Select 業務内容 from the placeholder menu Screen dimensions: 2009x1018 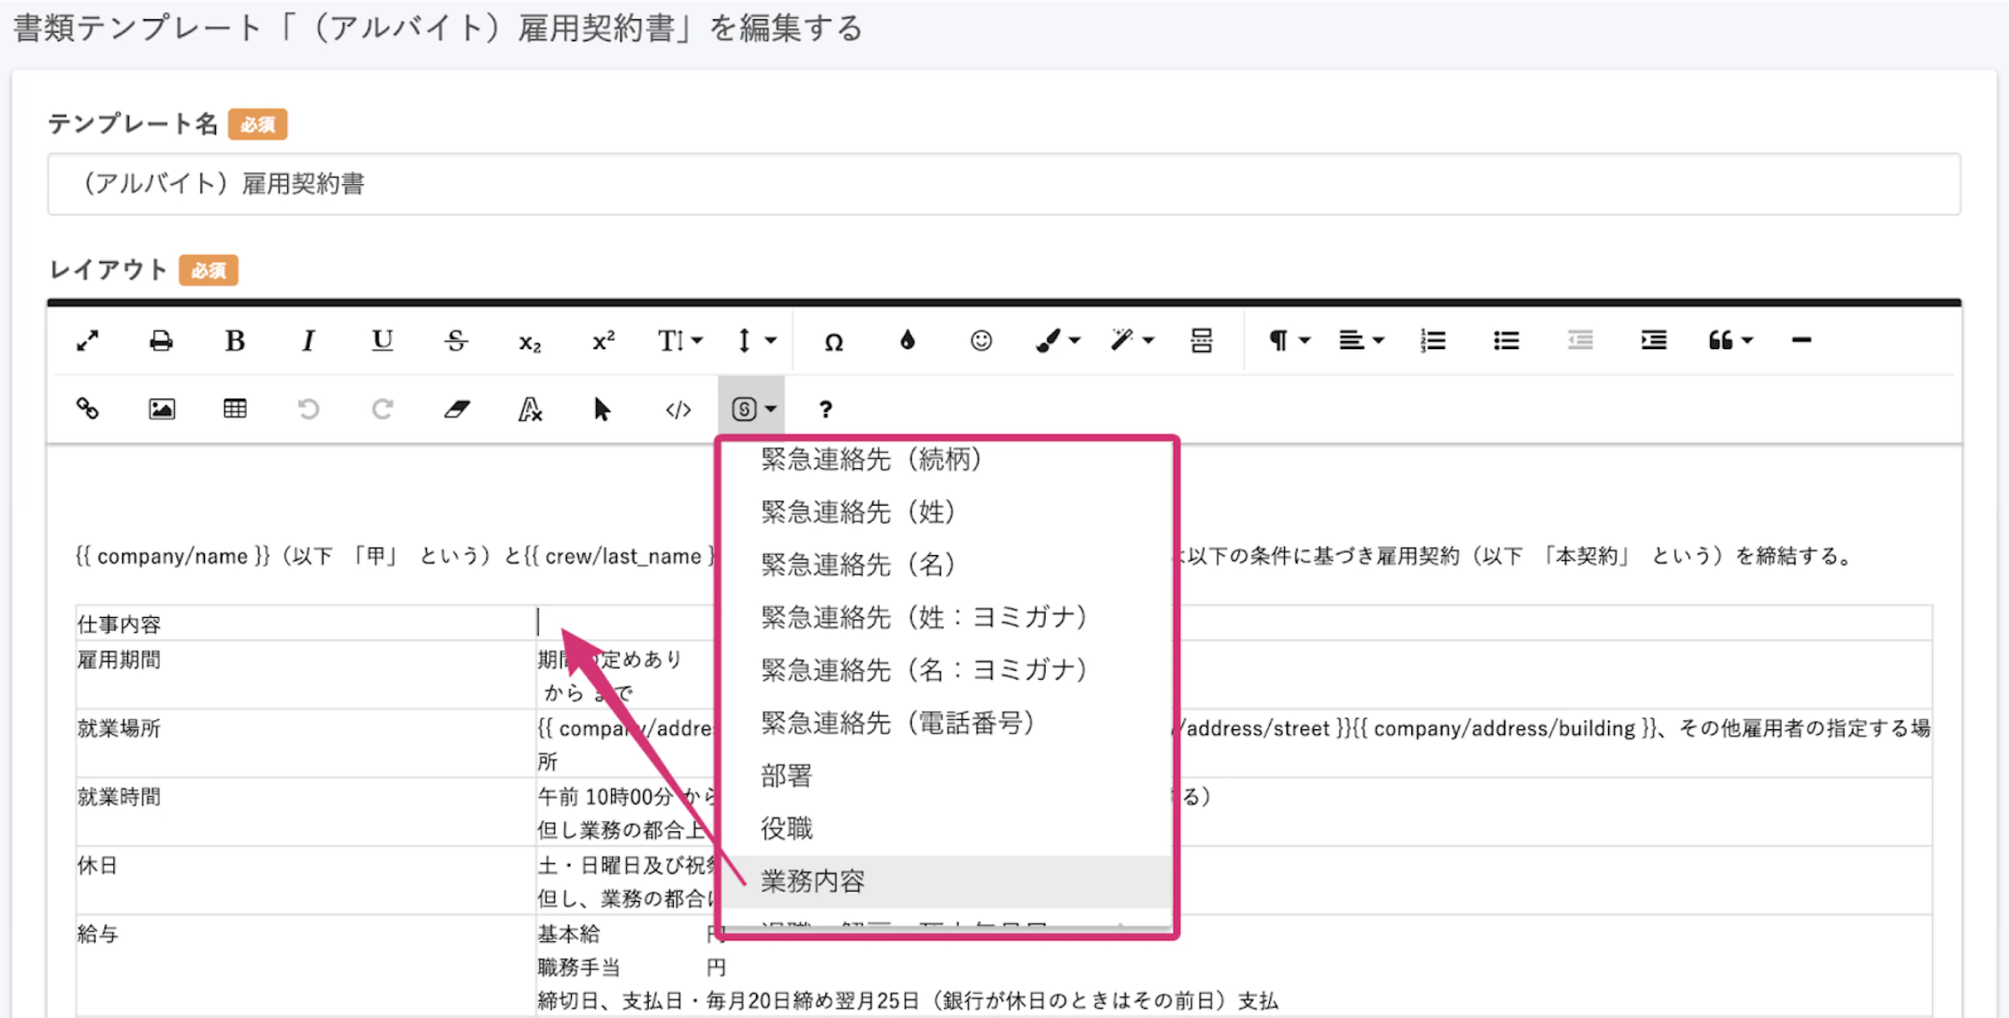[x=813, y=881]
